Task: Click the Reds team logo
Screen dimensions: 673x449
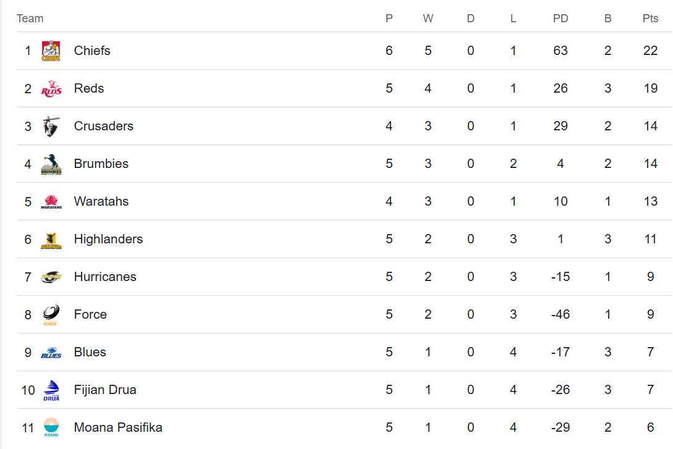Action: click(x=51, y=88)
